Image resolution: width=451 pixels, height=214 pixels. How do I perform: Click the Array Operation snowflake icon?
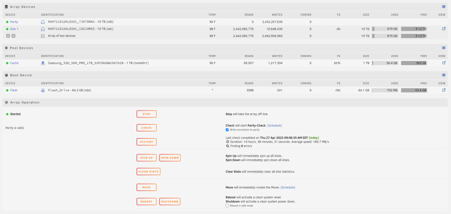pos(7,102)
